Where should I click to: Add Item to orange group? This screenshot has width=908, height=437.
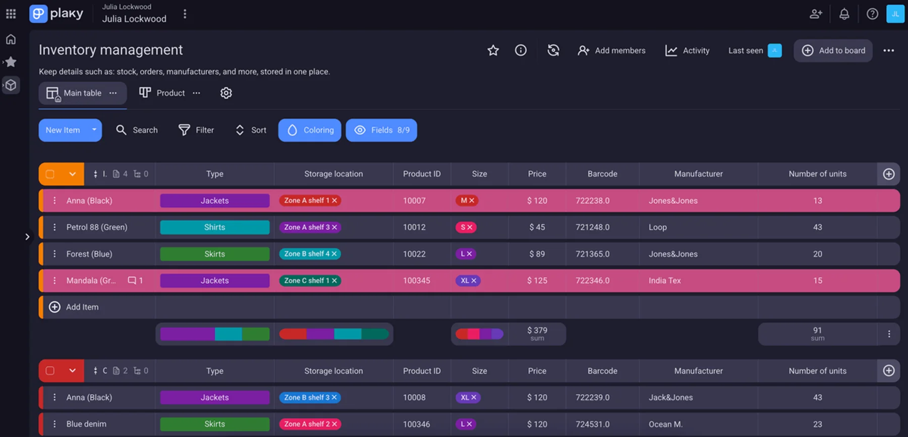pos(74,307)
